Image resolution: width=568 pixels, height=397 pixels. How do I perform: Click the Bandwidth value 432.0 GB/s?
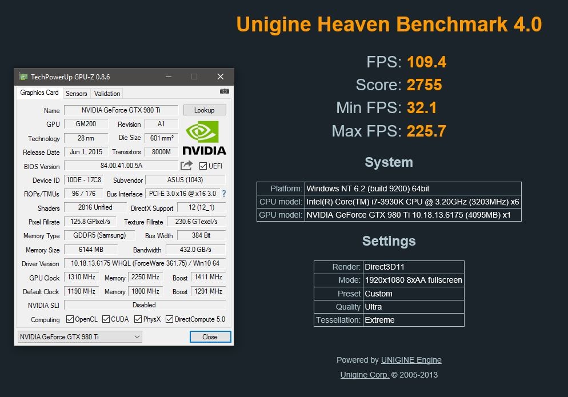tap(195, 250)
